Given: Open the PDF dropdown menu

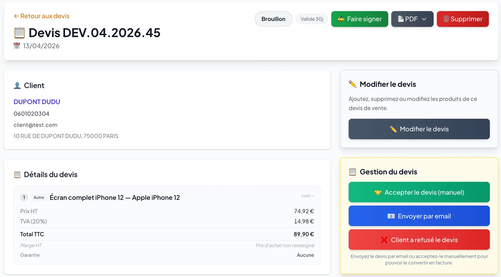Looking at the screenshot, I should (x=412, y=19).
